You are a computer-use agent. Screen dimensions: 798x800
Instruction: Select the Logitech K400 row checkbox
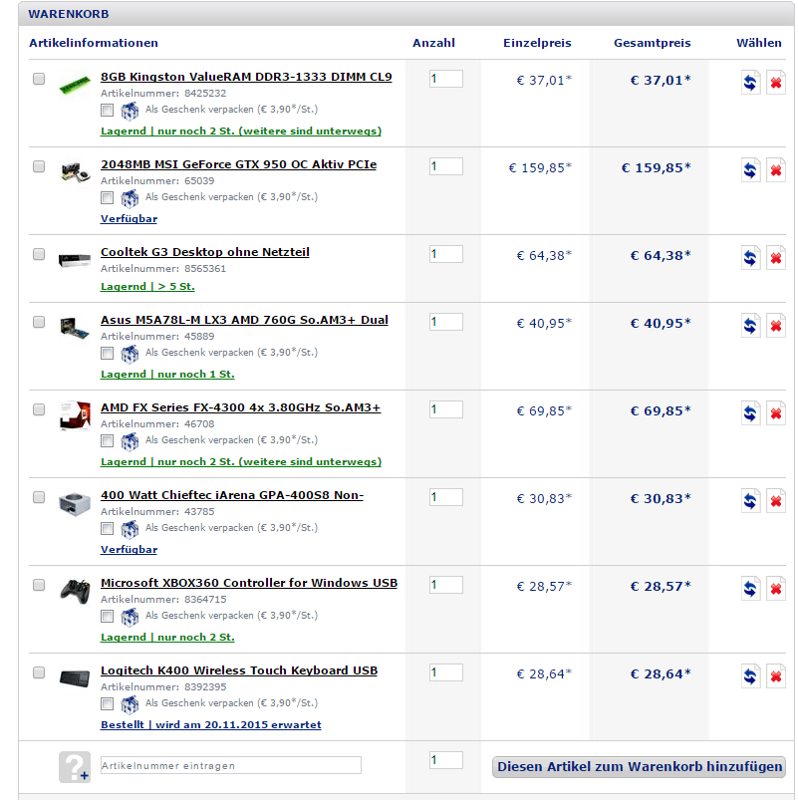pyautogui.click(x=39, y=672)
